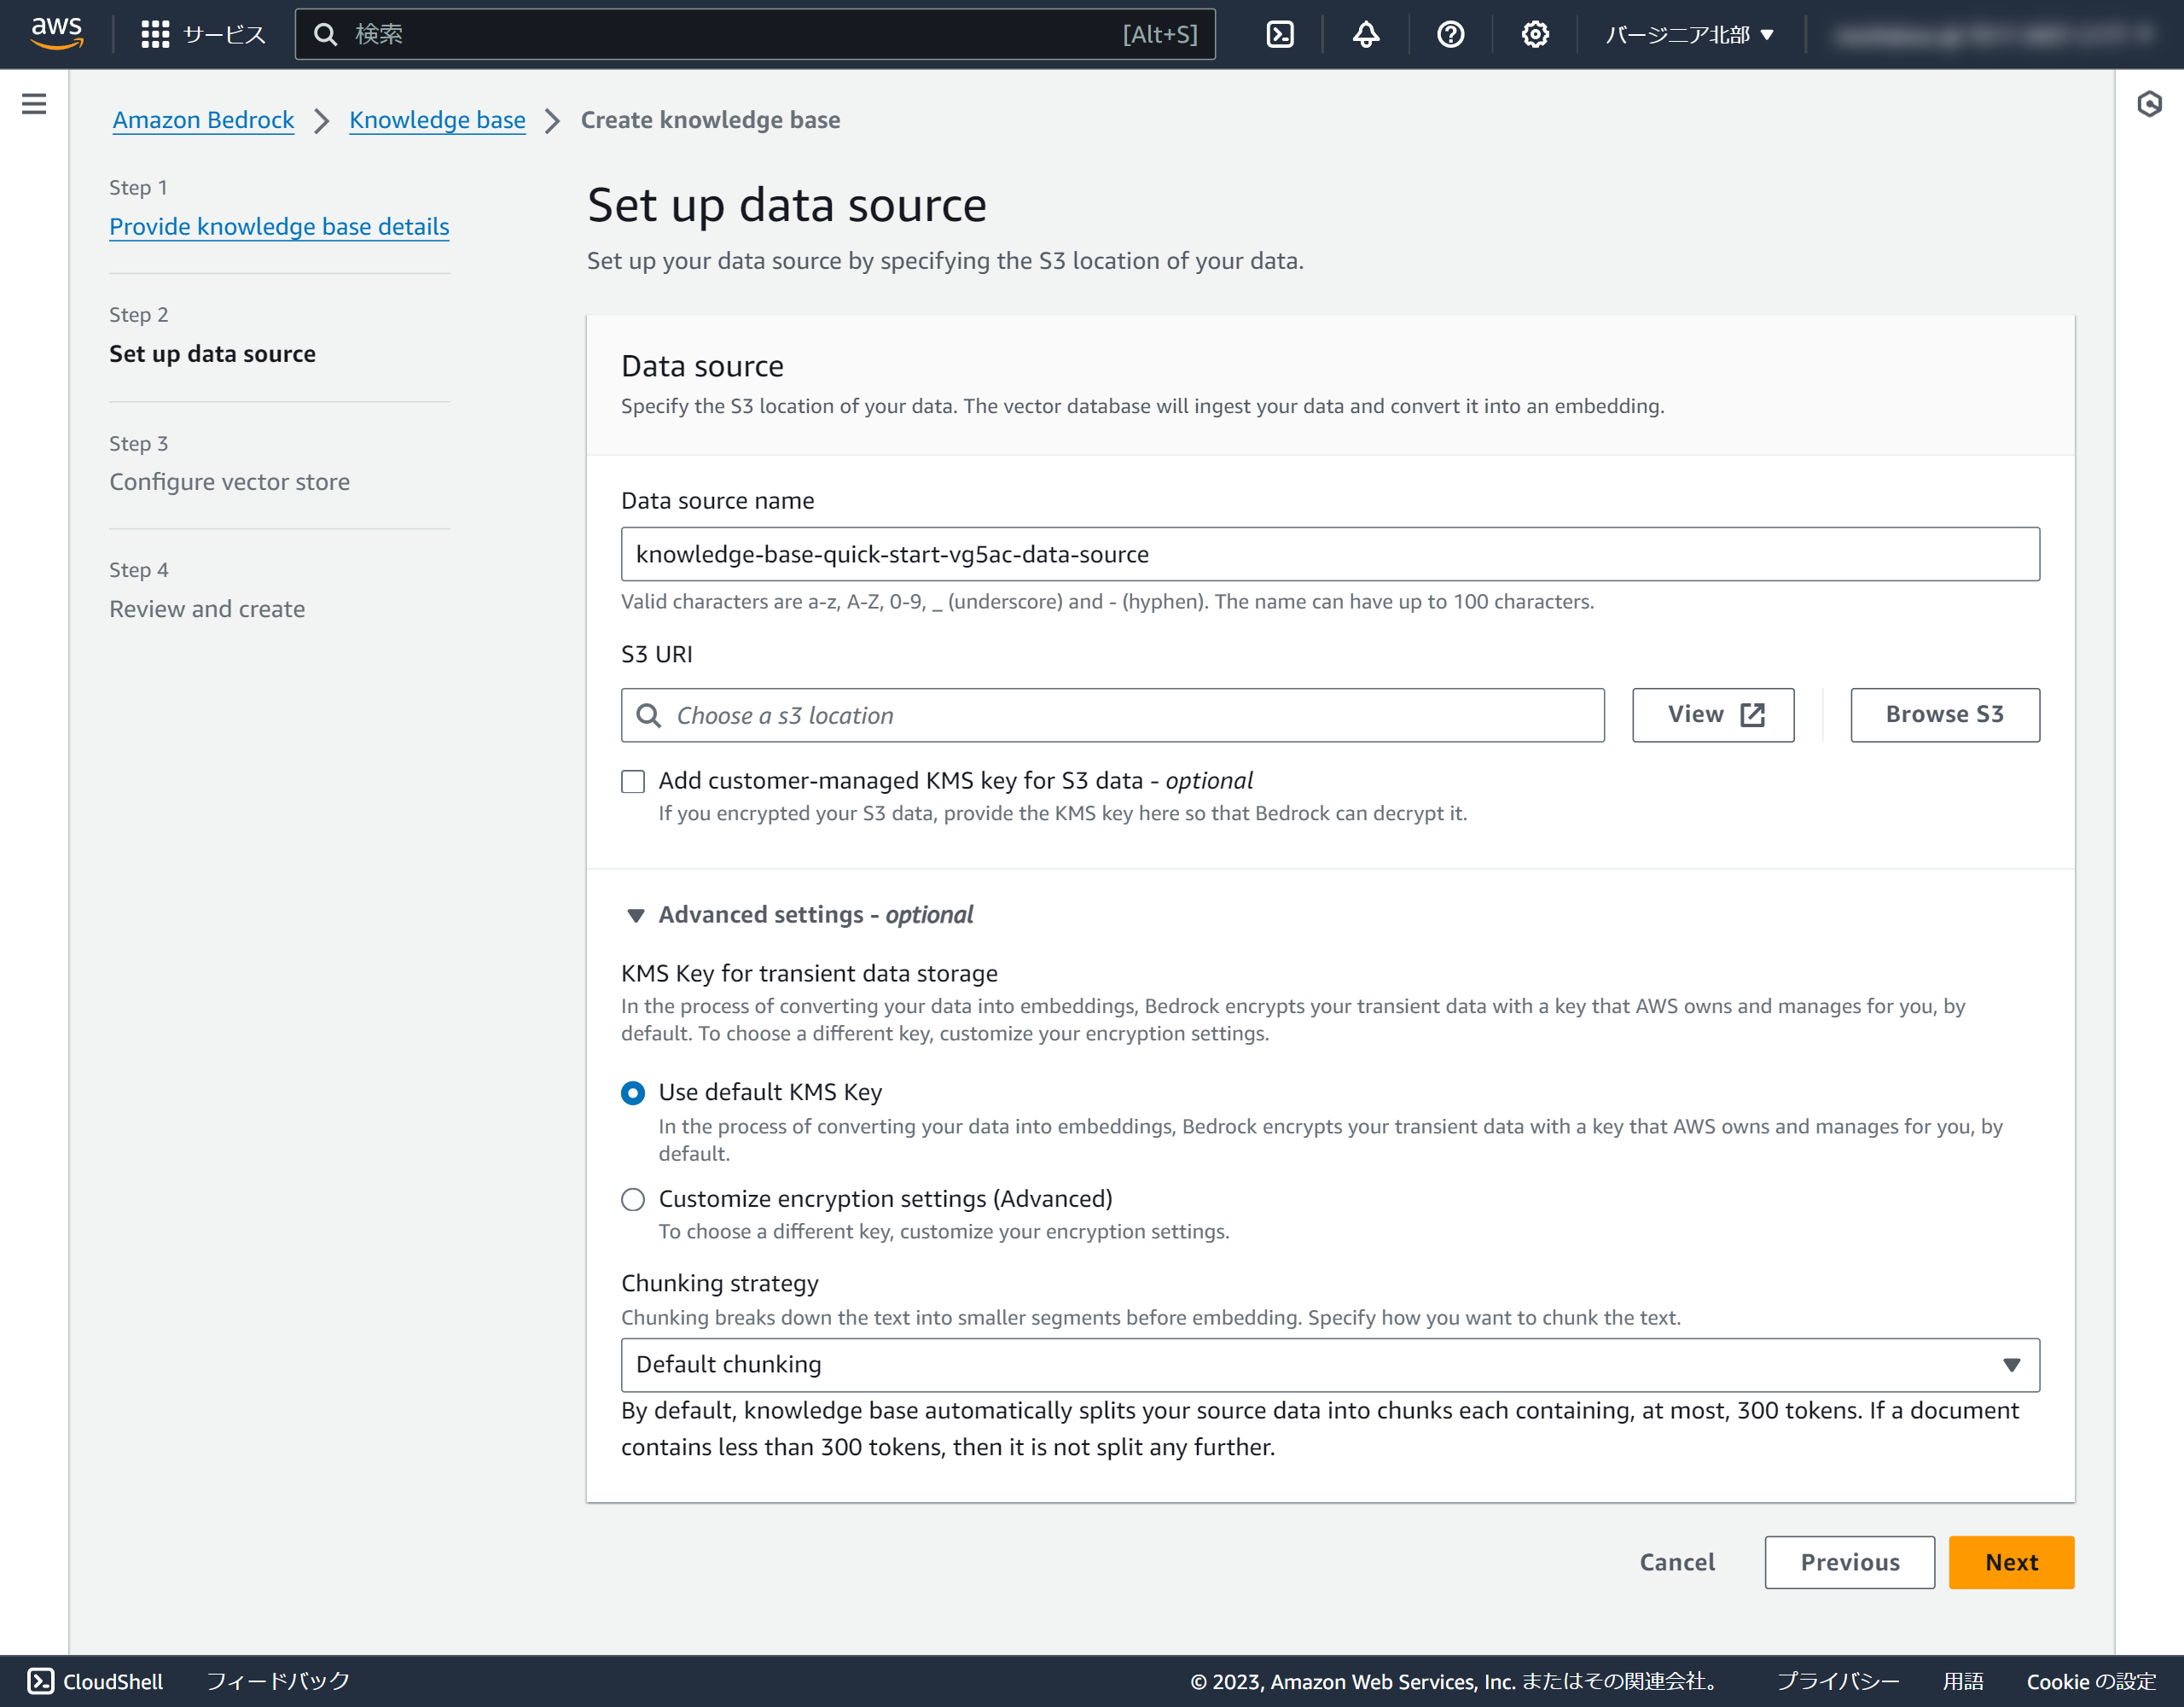
Task: Open the hexagon panel icon at right edge
Action: pyautogui.click(x=2149, y=104)
